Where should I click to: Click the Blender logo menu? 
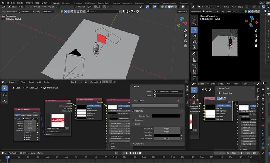(3, 3)
